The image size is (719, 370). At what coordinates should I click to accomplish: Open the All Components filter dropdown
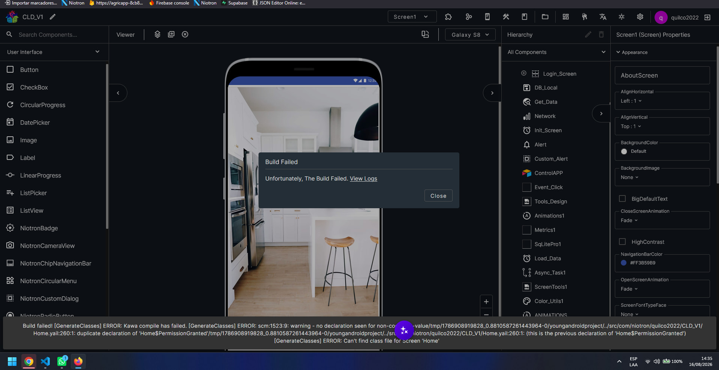pos(556,52)
